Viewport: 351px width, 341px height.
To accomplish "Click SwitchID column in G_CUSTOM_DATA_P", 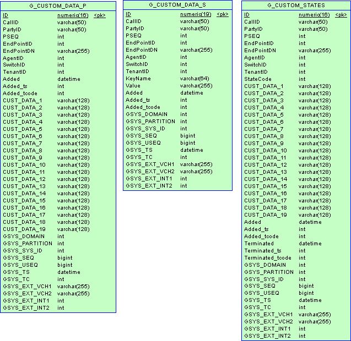I will (x=14, y=65).
